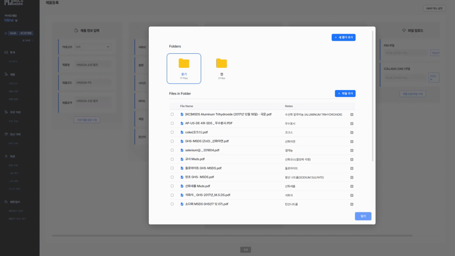Click the delete icon for 규사 Msds.pdf
Viewport: 455px width, 256px height.
pos(352,159)
